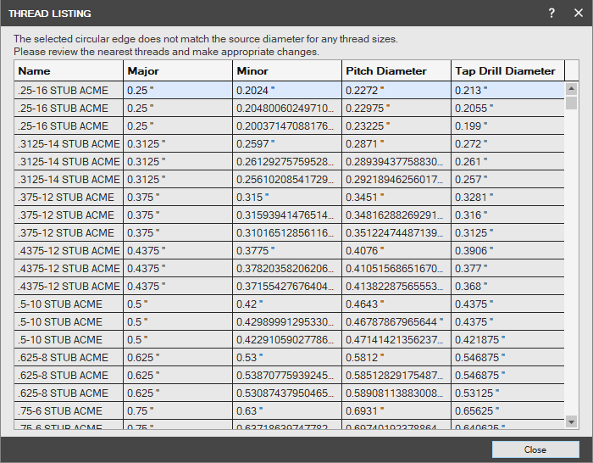Select the Minor value 0.2024" cell
The width and height of the screenshot is (593, 463).
point(287,91)
